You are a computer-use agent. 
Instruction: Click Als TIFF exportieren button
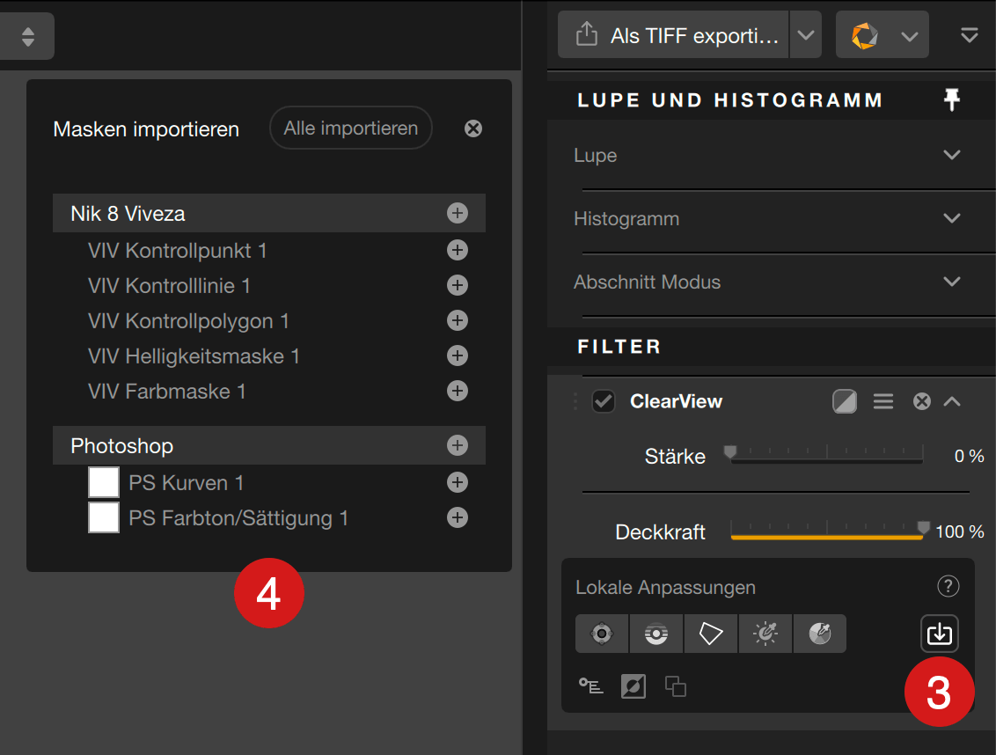673,35
